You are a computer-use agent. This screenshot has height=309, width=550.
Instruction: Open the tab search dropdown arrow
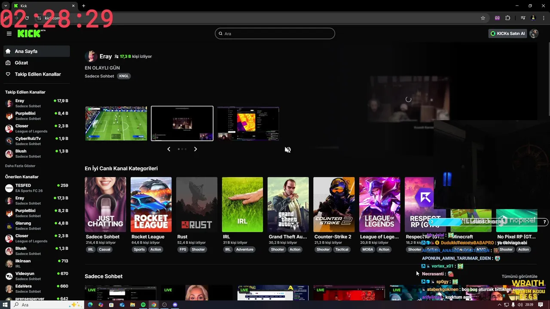coord(5,6)
